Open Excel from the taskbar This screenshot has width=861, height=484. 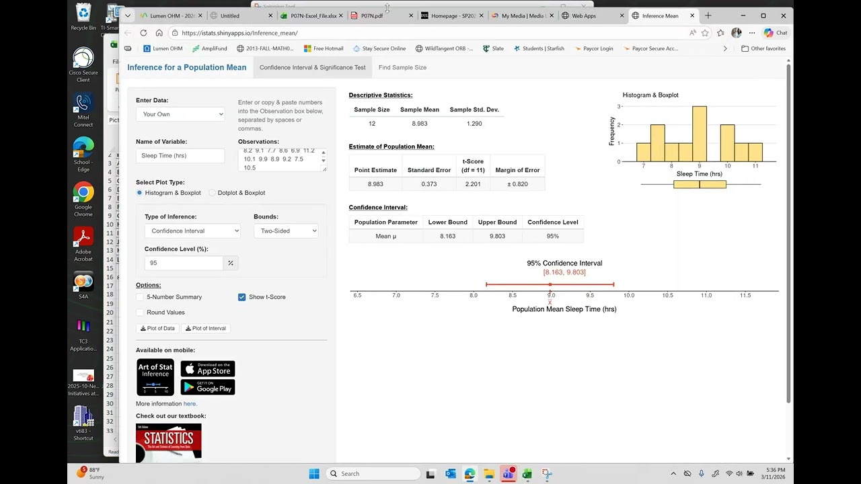tap(527, 473)
